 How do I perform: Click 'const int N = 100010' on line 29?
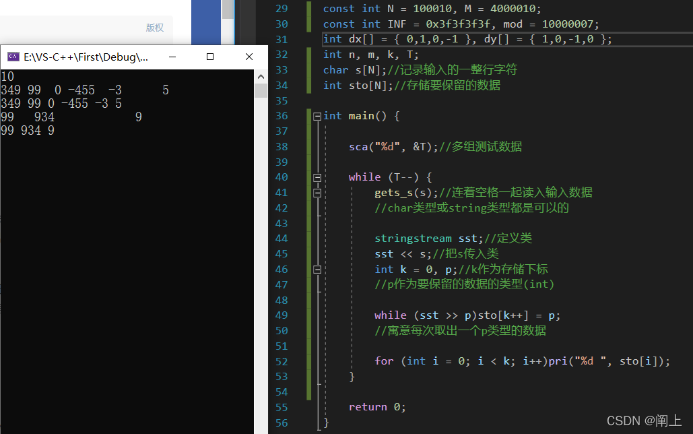click(x=388, y=9)
